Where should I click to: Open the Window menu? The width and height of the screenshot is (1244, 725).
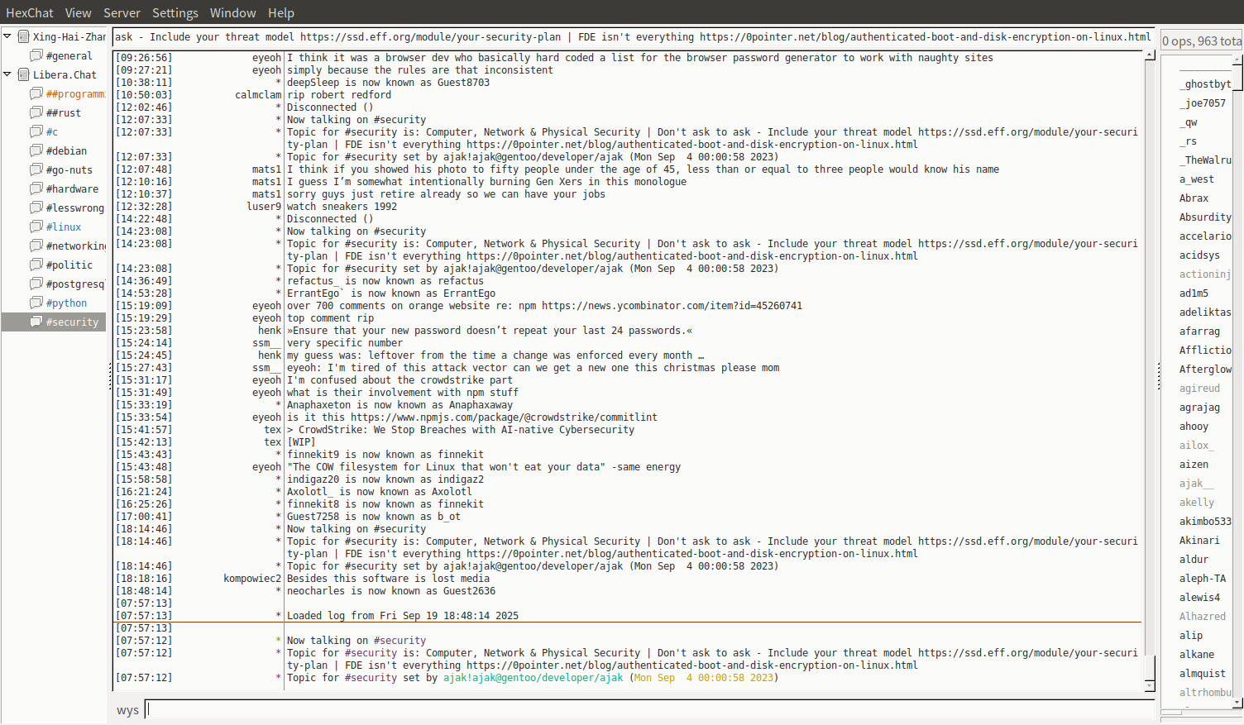(x=233, y=12)
